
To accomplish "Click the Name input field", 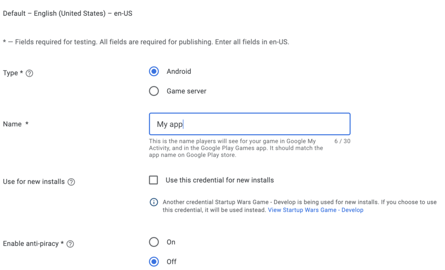I will point(250,124).
